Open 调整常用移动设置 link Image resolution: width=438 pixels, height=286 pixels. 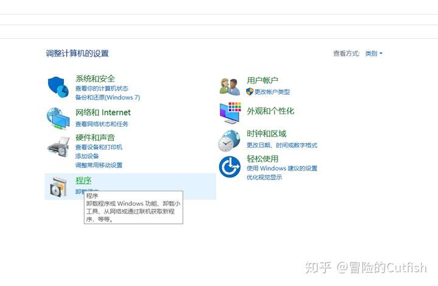(99, 165)
